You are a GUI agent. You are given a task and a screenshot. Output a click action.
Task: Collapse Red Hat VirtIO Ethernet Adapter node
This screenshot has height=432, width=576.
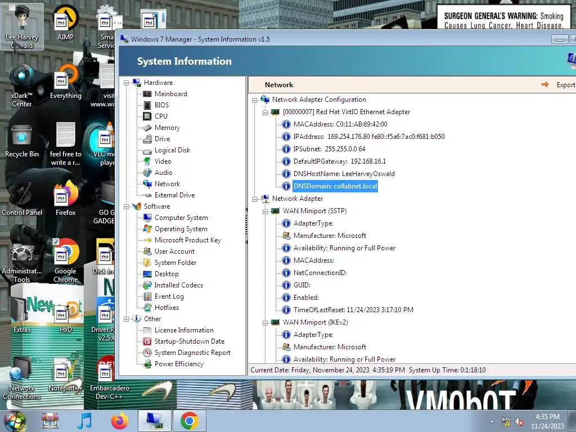pos(265,112)
